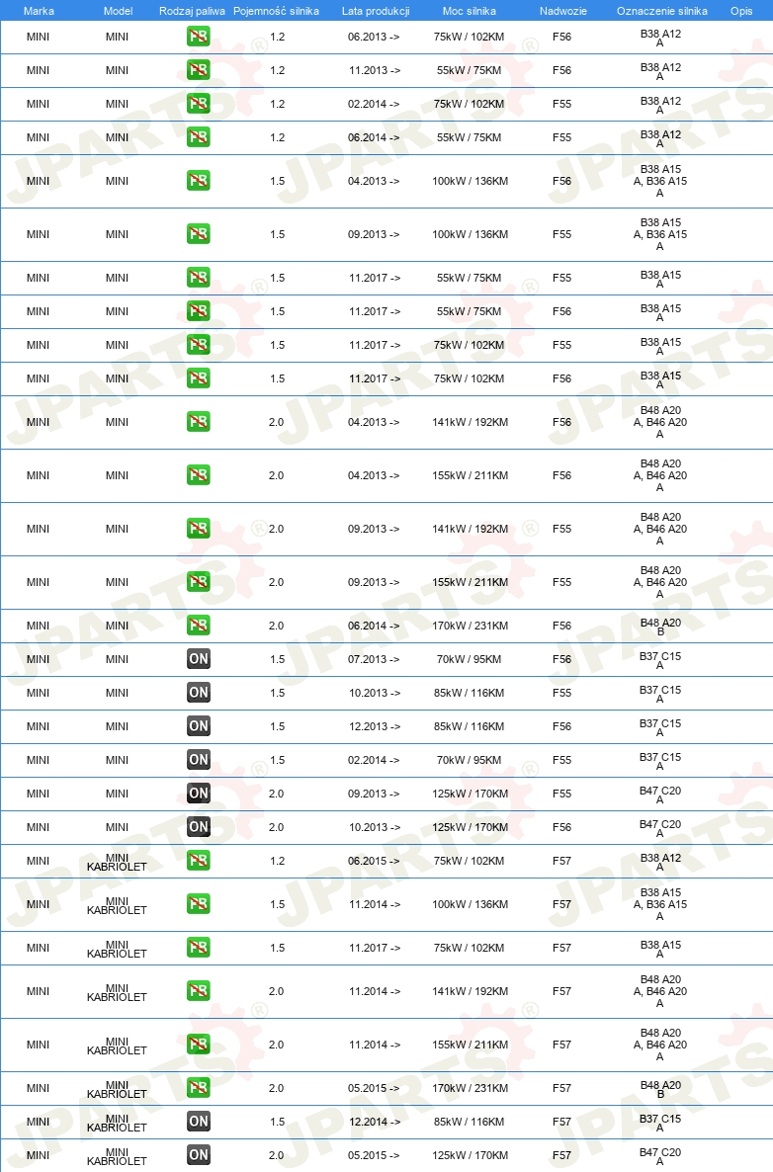Image resolution: width=773 pixels, height=1172 pixels.
Task: Click diesel ON icon in 12.2013 85kW row
Action: click(198, 725)
